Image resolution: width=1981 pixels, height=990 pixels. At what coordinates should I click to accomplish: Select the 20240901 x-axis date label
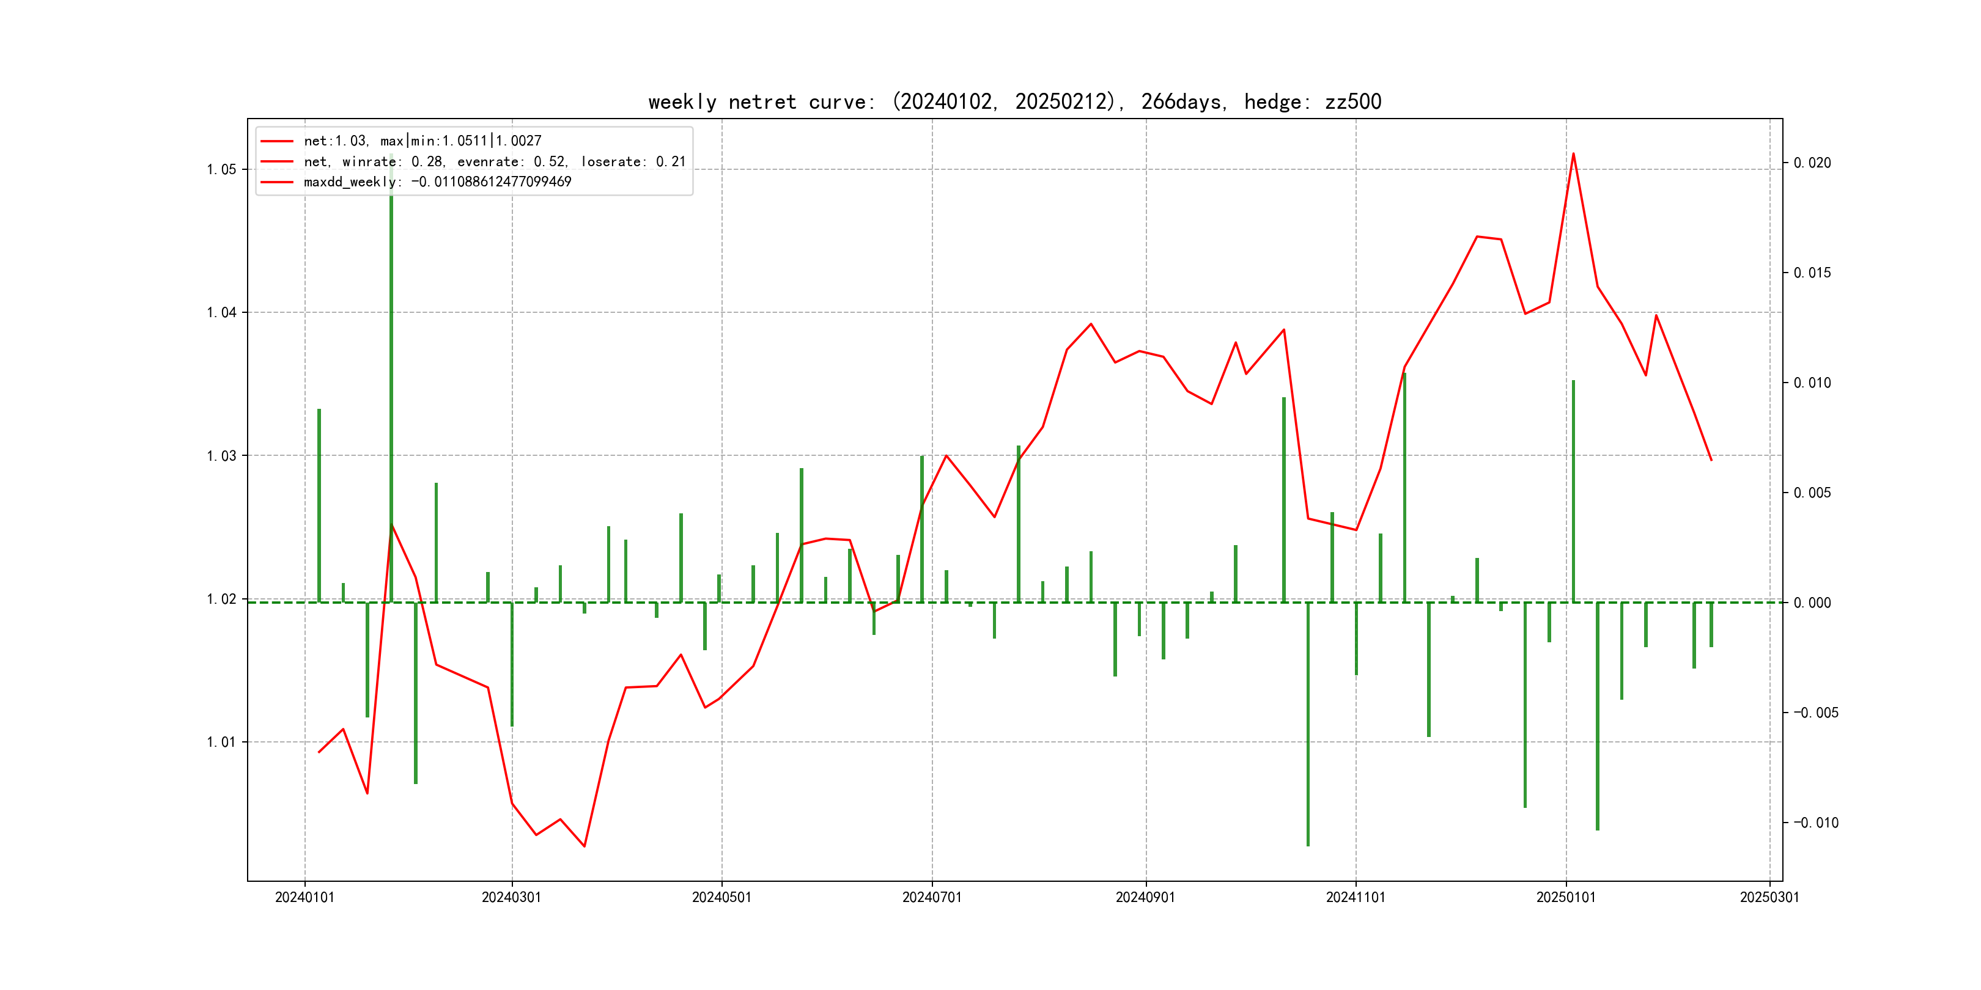[1145, 897]
